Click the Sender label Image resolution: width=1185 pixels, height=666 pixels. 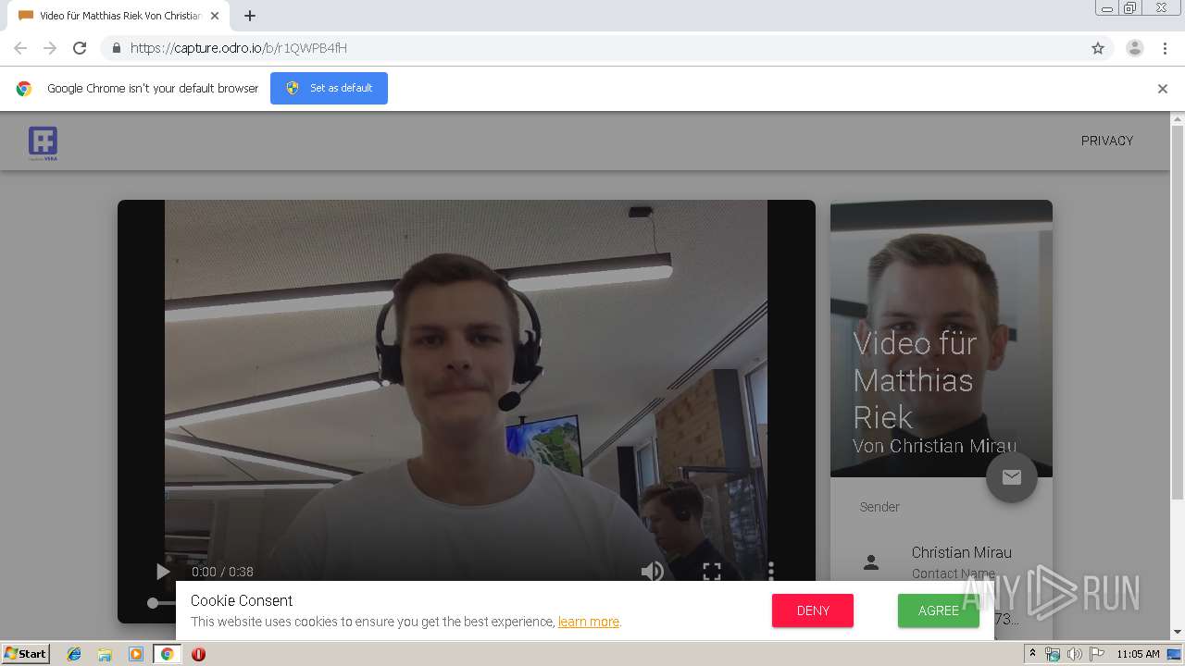click(879, 507)
